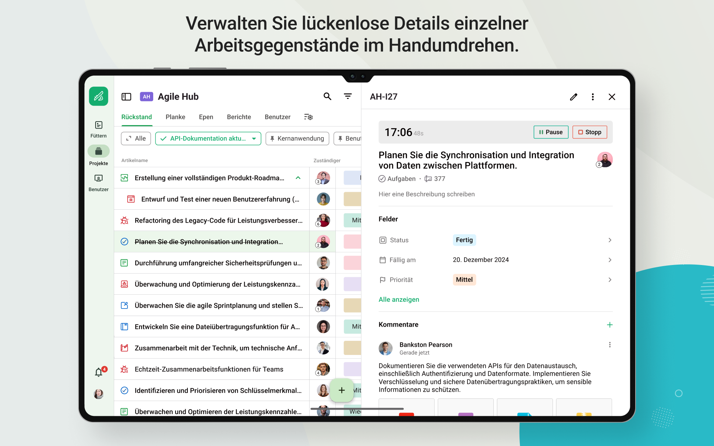Open the three-dot menu for AH-I27
The height and width of the screenshot is (446, 714).
tap(593, 97)
